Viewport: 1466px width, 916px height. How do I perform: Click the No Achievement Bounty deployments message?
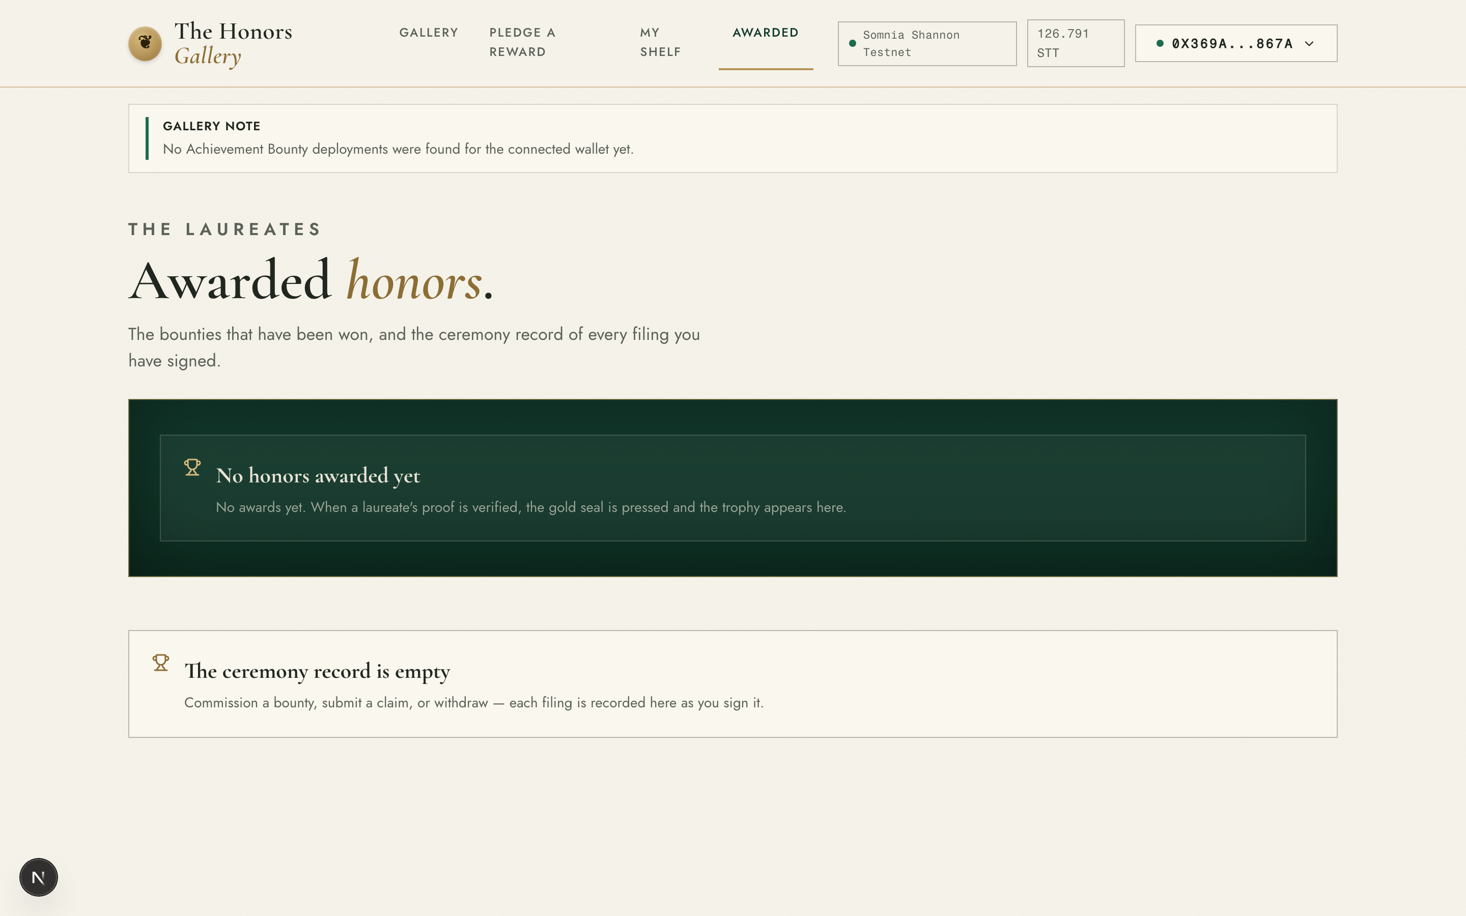pos(398,149)
